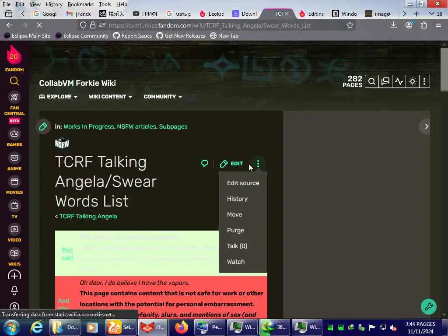
Task: Open extensions puzzle icon
Action: [423, 25]
